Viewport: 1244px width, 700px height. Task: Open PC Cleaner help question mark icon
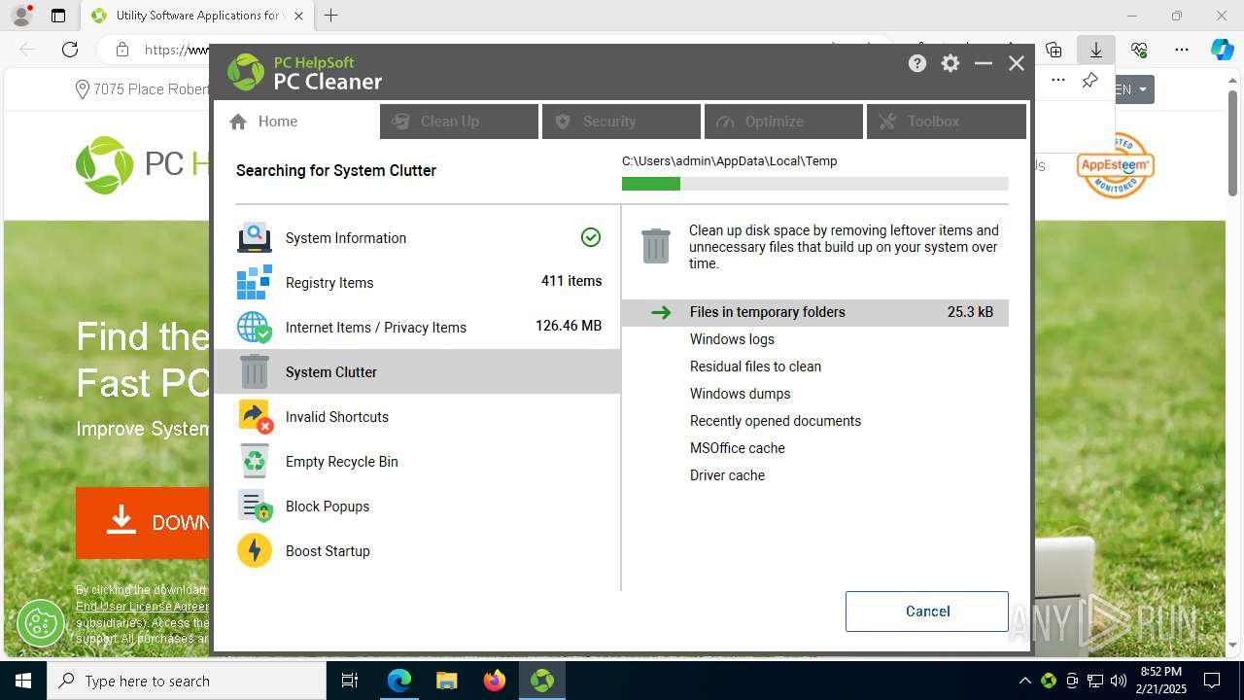(917, 63)
